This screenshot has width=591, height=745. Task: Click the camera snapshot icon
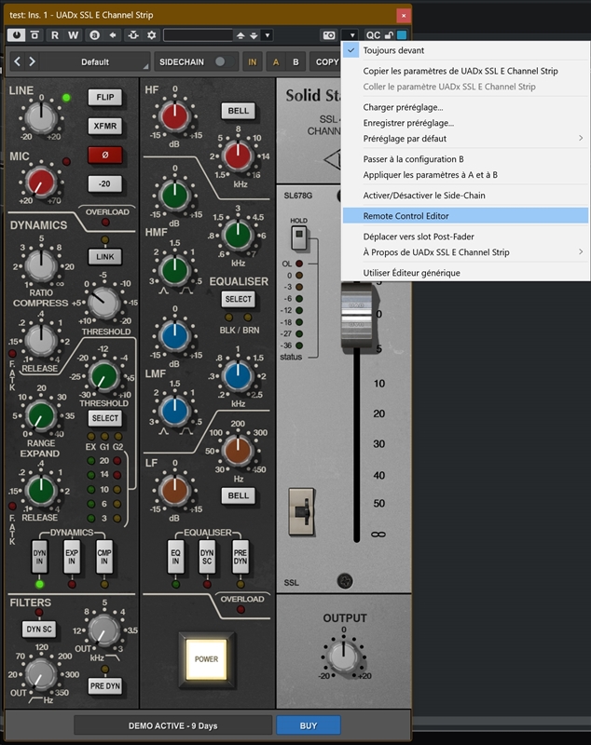[x=328, y=35]
